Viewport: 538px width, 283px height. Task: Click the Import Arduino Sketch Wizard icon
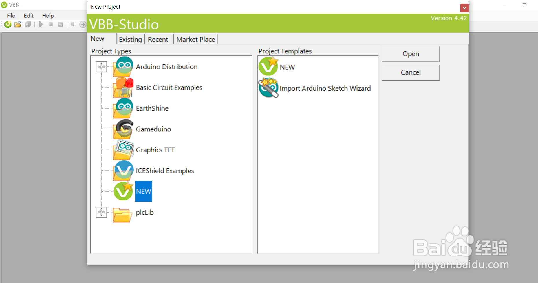pos(268,88)
